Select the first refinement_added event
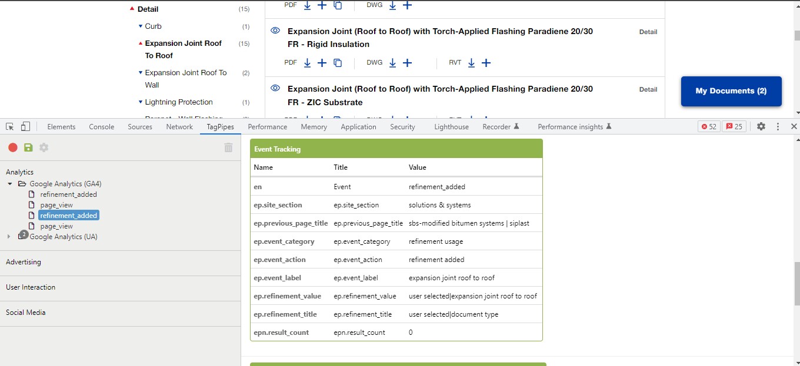800x366 pixels. 68,194
